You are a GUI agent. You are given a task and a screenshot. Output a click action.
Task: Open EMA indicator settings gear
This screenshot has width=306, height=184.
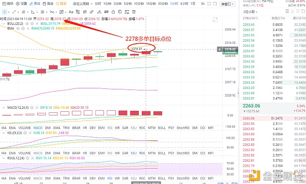23,28
